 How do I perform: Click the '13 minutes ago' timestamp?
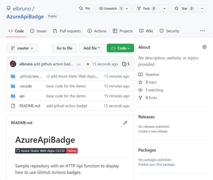pos(117,76)
